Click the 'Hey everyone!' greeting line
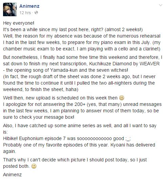Viewport: 163px width, 180px height. coord(19,23)
